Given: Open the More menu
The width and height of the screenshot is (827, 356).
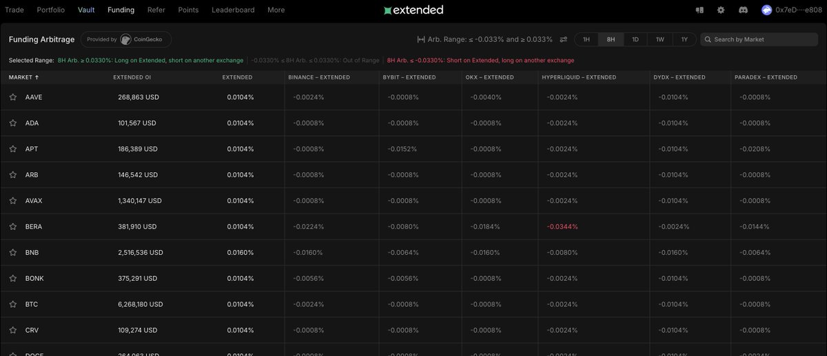Looking at the screenshot, I should pyautogui.click(x=276, y=10).
